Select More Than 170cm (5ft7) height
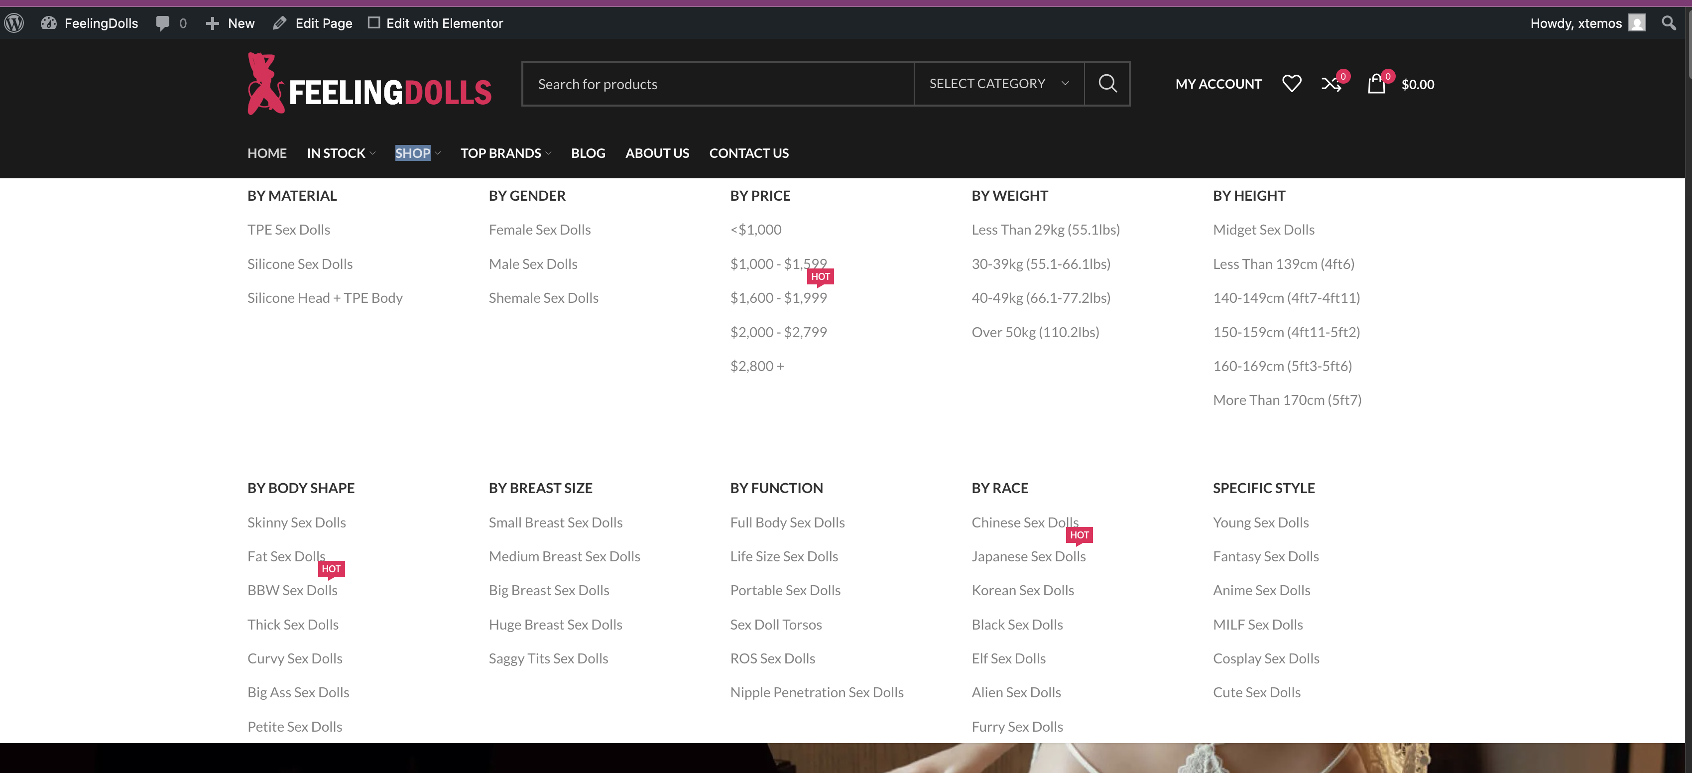Screen dimensions: 1692x773 tap(1287, 400)
